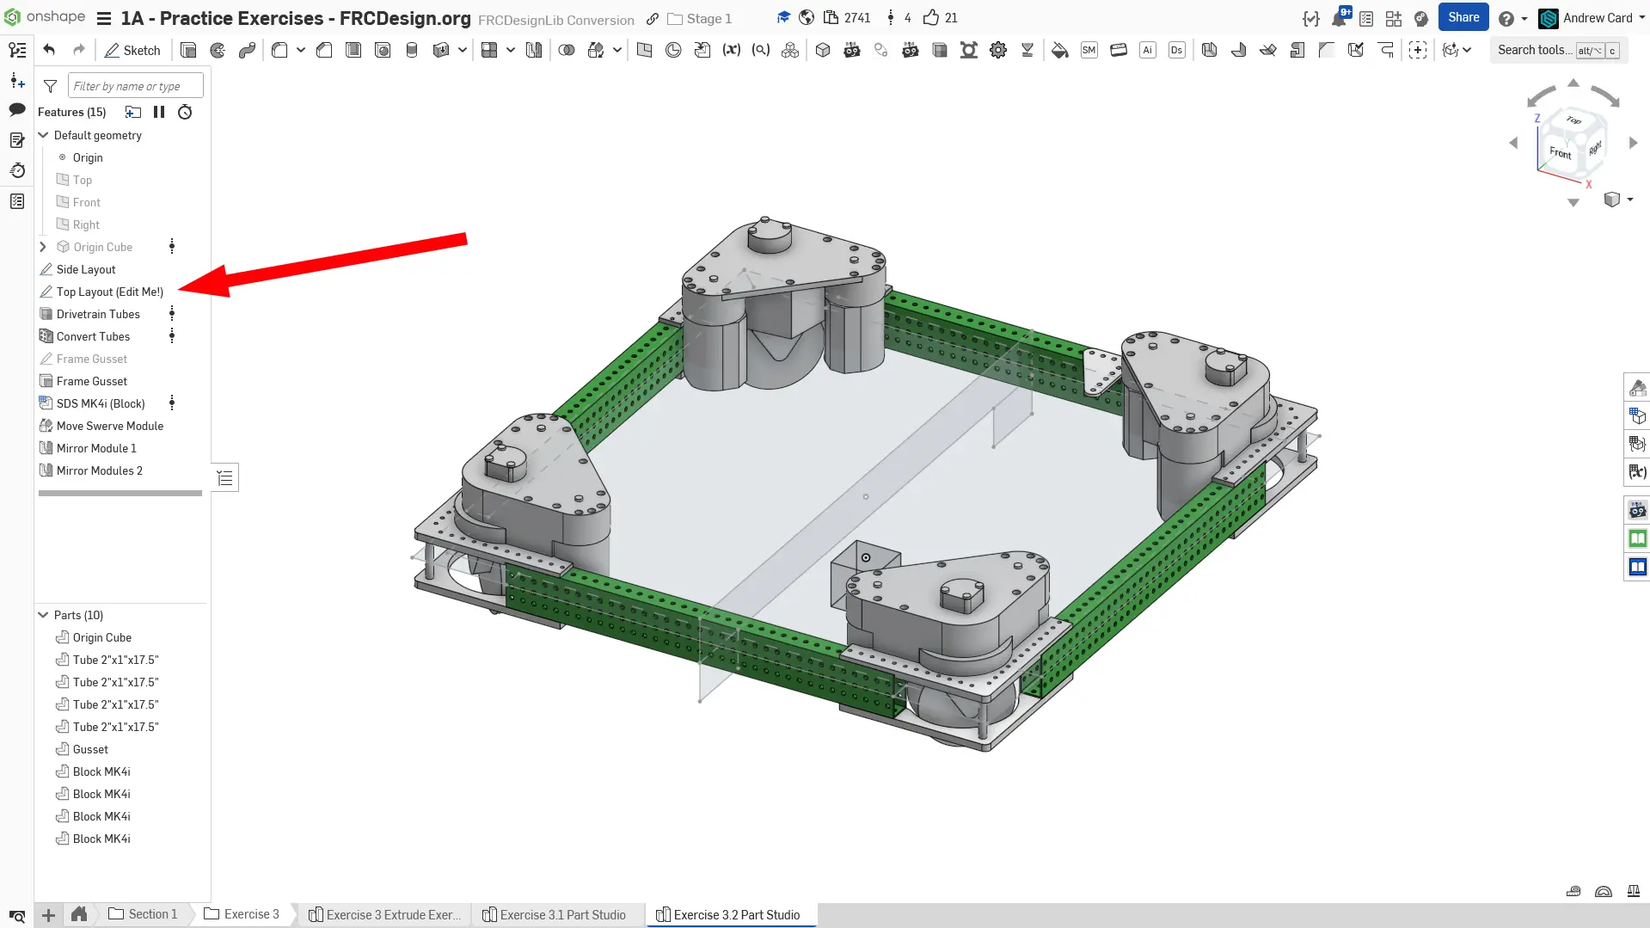This screenshot has width=1650, height=928.
Task: Click the blue Share button
Action: tap(1463, 17)
